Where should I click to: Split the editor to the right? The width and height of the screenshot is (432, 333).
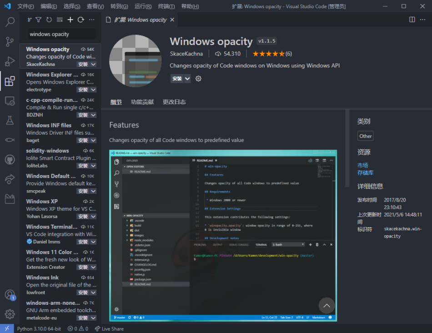pos(412,20)
